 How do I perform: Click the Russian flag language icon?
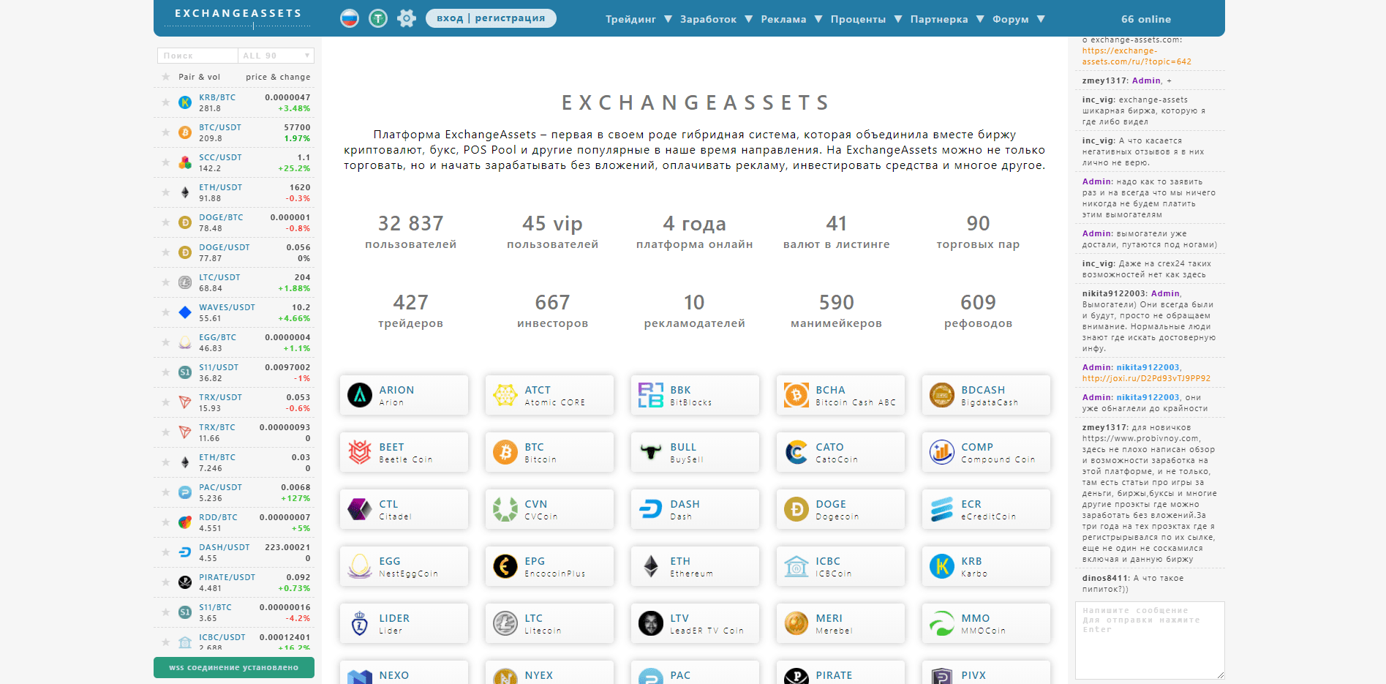tap(350, 18)
